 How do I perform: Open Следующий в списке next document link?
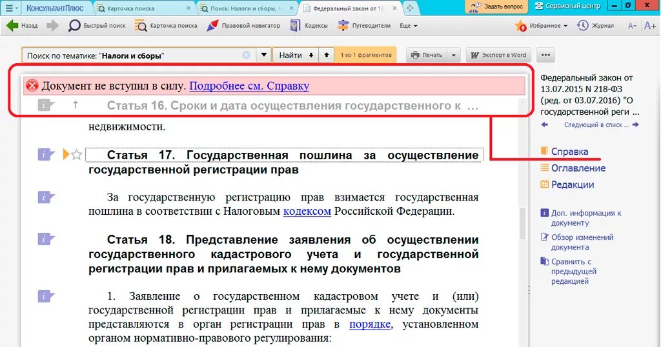(602, 124)
